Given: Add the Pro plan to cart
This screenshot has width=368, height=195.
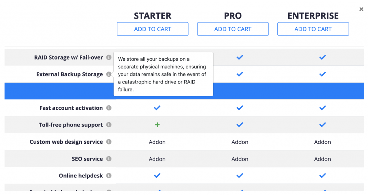Looking at the screenshot, I should pyautogui.click(x=233, y=29).
